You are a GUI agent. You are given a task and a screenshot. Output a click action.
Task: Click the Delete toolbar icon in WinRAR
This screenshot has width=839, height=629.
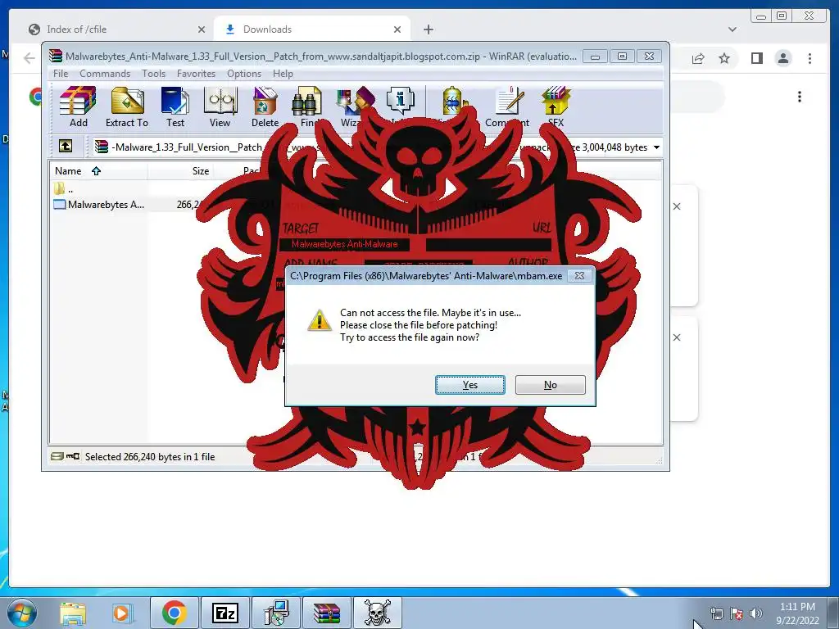265,107
